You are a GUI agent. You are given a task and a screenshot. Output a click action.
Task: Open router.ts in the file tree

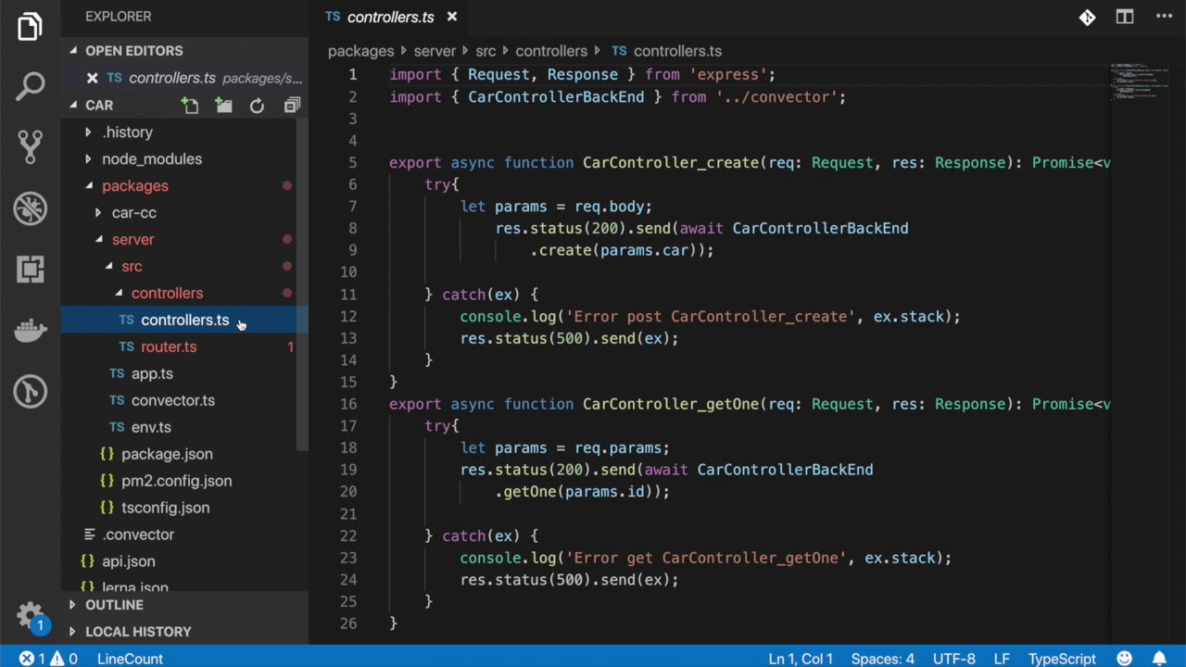point(169,347)
